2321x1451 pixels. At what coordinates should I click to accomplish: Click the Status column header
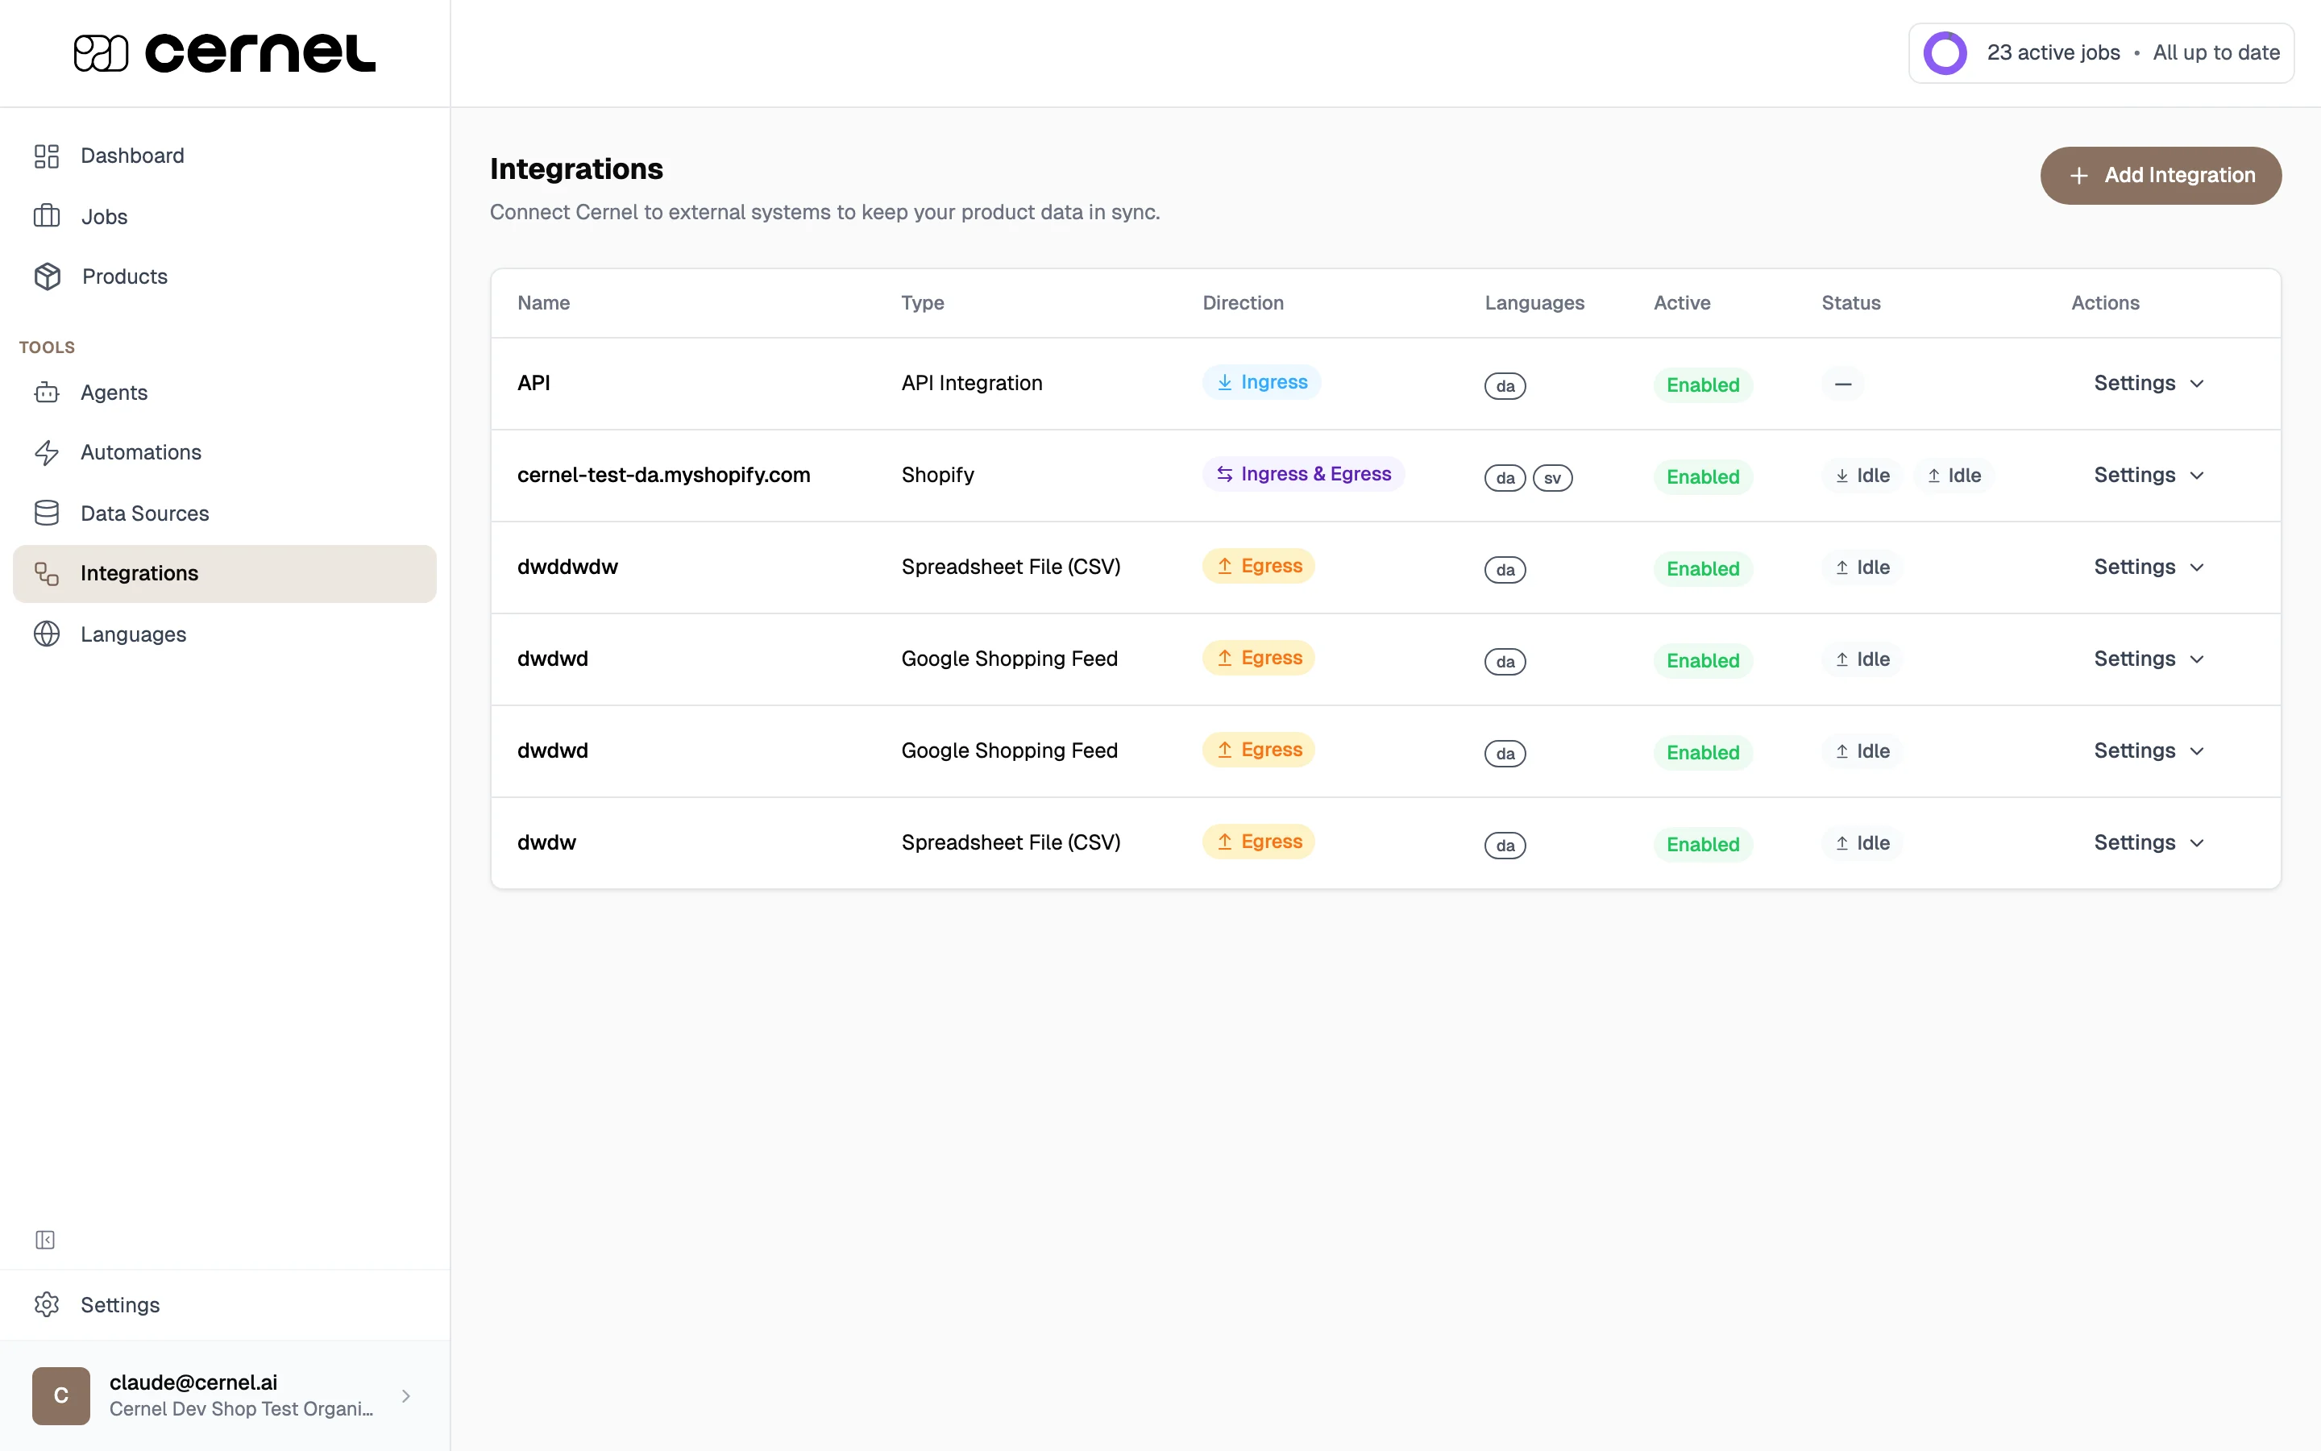click(1851, 302)
